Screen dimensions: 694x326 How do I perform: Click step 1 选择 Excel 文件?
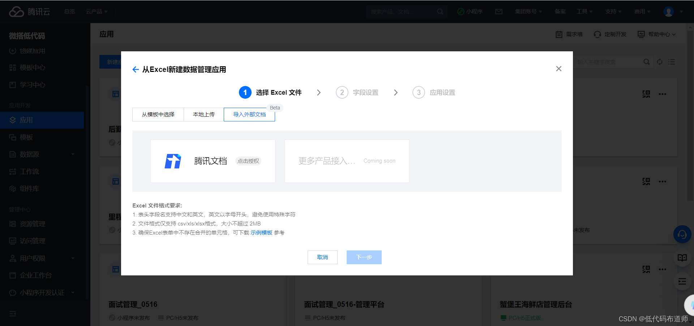pyautogui.click(x=270, y=93)
